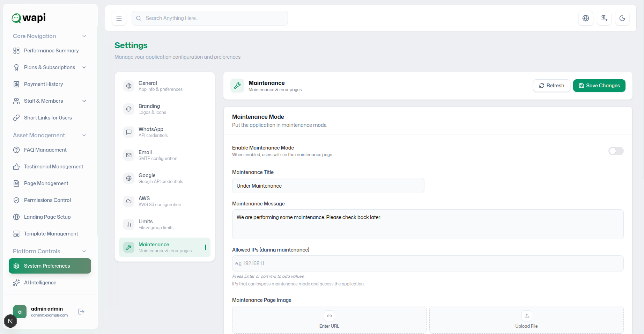Viewport: 644px width, 334px height.
Task: Open Landing Page Setup
Action: pyautogui.click(x=50, y=217)
